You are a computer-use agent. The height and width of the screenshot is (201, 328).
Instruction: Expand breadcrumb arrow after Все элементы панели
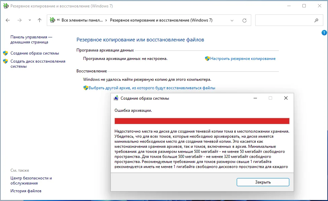[x=106, y=20]
